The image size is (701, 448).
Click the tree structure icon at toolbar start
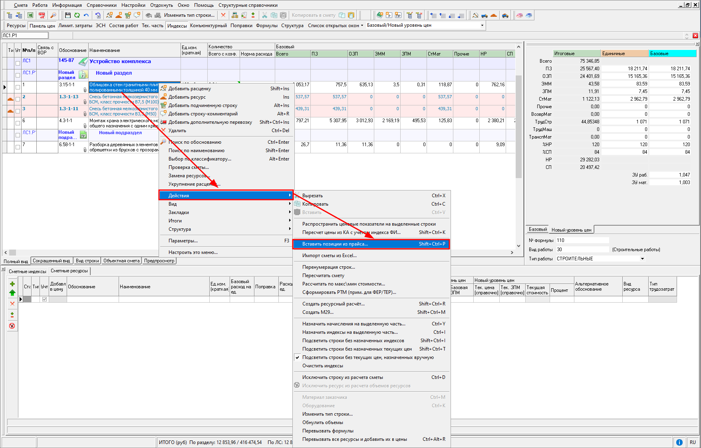point(10,15)
